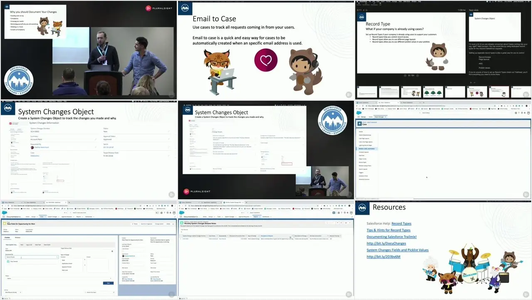The width and height of the screenshot is (532, 300).
Task: Switch to Related tab on case record
Action: click(x=17, y=238)
